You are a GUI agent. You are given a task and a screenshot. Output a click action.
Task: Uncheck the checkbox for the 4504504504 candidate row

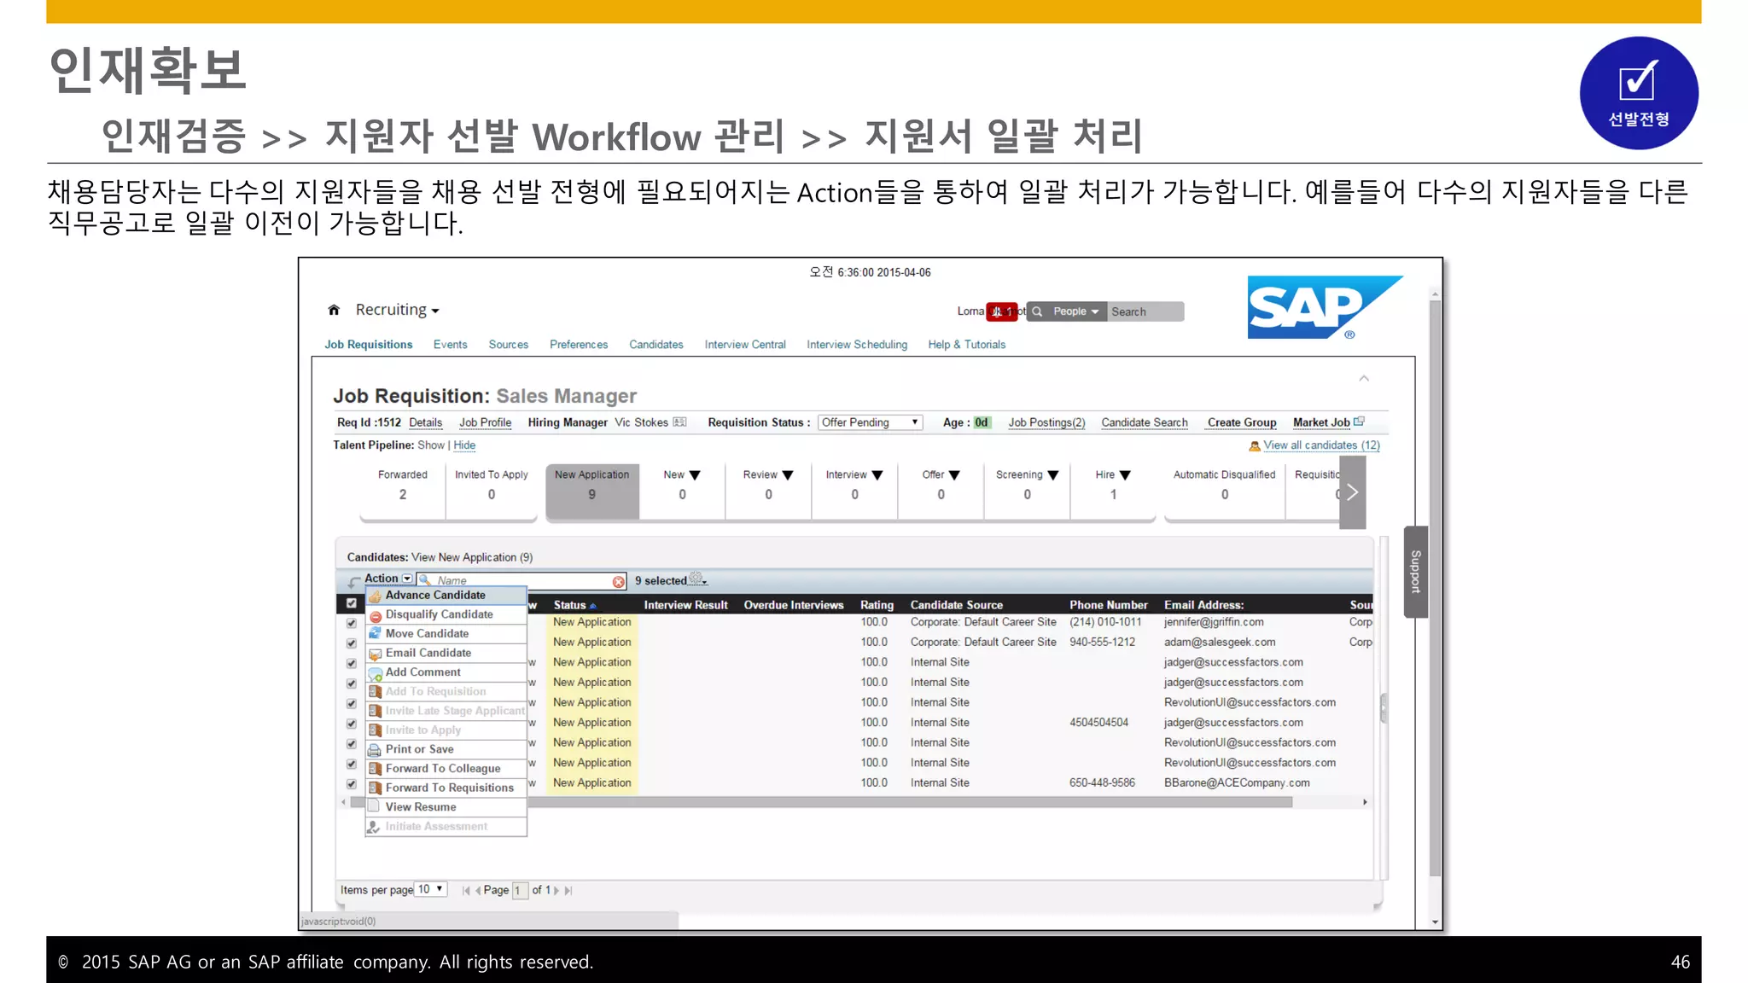click(351, 724)
